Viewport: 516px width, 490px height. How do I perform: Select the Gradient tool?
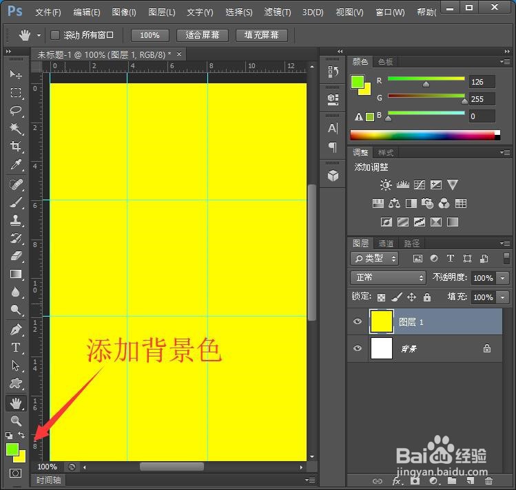tap(15, 274)
